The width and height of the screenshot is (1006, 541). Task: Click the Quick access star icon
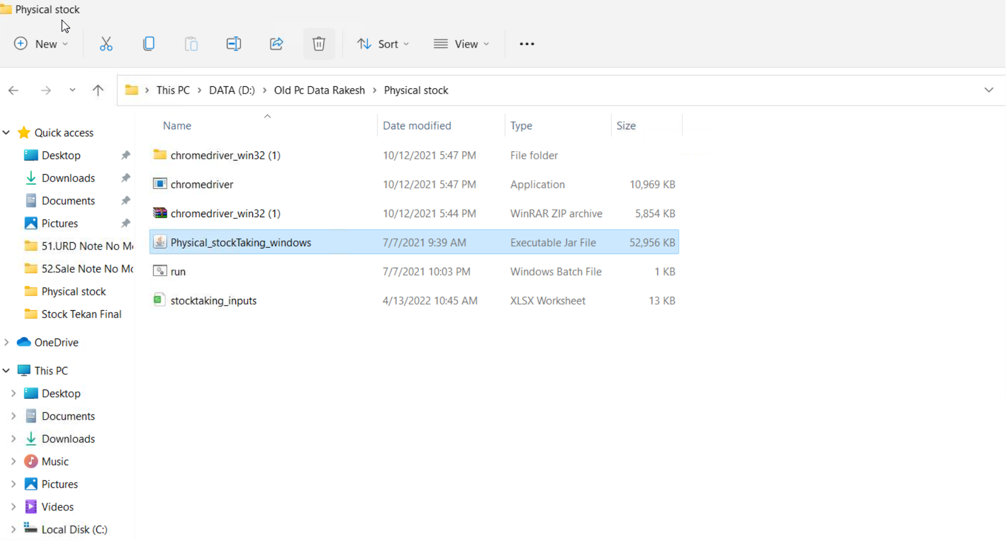[x=24, y=132]
